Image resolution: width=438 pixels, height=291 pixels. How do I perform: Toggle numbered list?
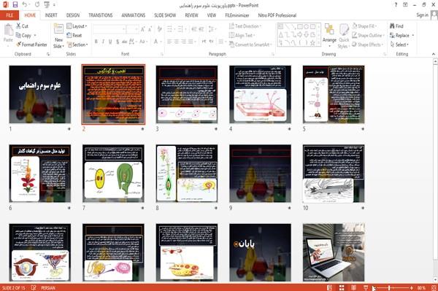pyautogui.click(x=181, y=29)
